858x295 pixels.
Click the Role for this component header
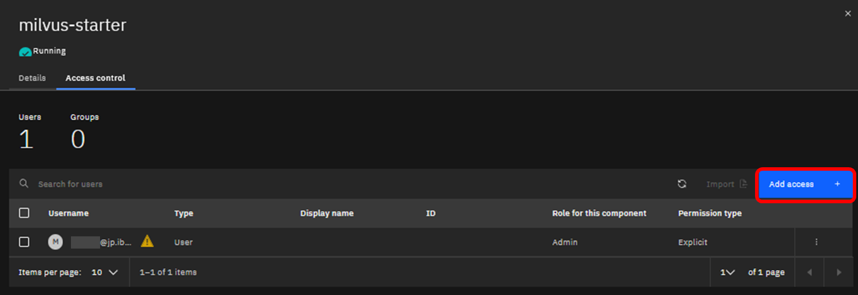point(599,213)
